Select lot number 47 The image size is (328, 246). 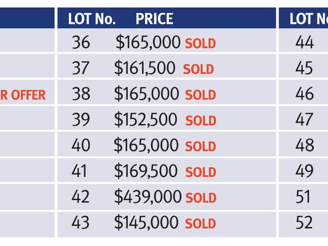click(x=305, y=119)
